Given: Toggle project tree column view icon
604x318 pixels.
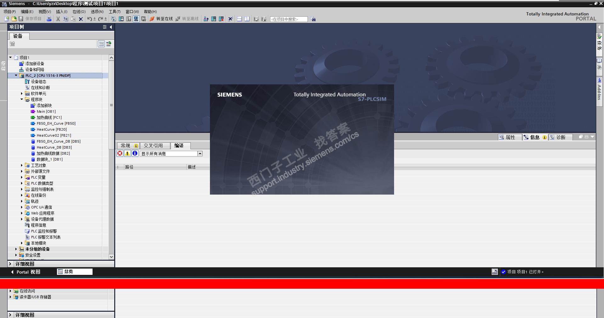Looking at the screenshot, I should coord(105,27).
